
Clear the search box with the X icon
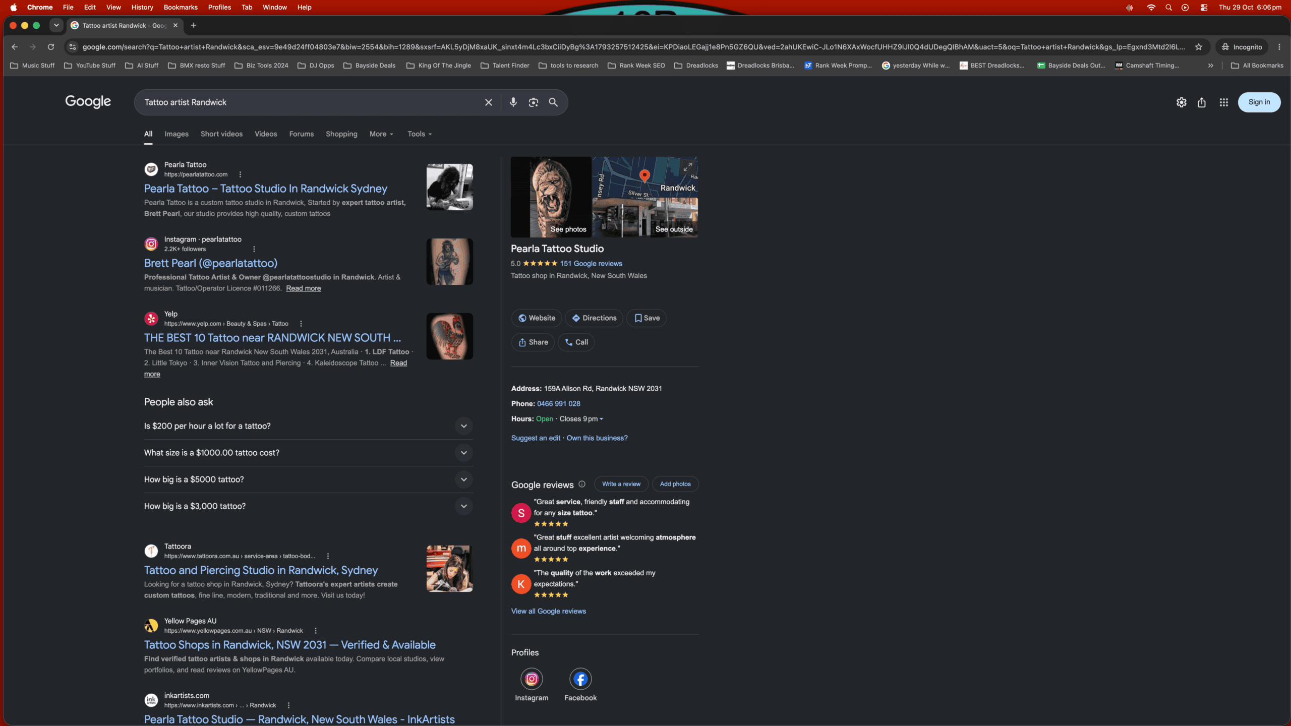(x=488, y=102)
